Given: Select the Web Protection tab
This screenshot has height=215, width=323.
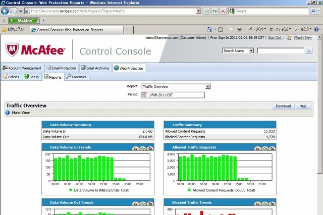Looking at the screenshot, I should click(129, 68).
